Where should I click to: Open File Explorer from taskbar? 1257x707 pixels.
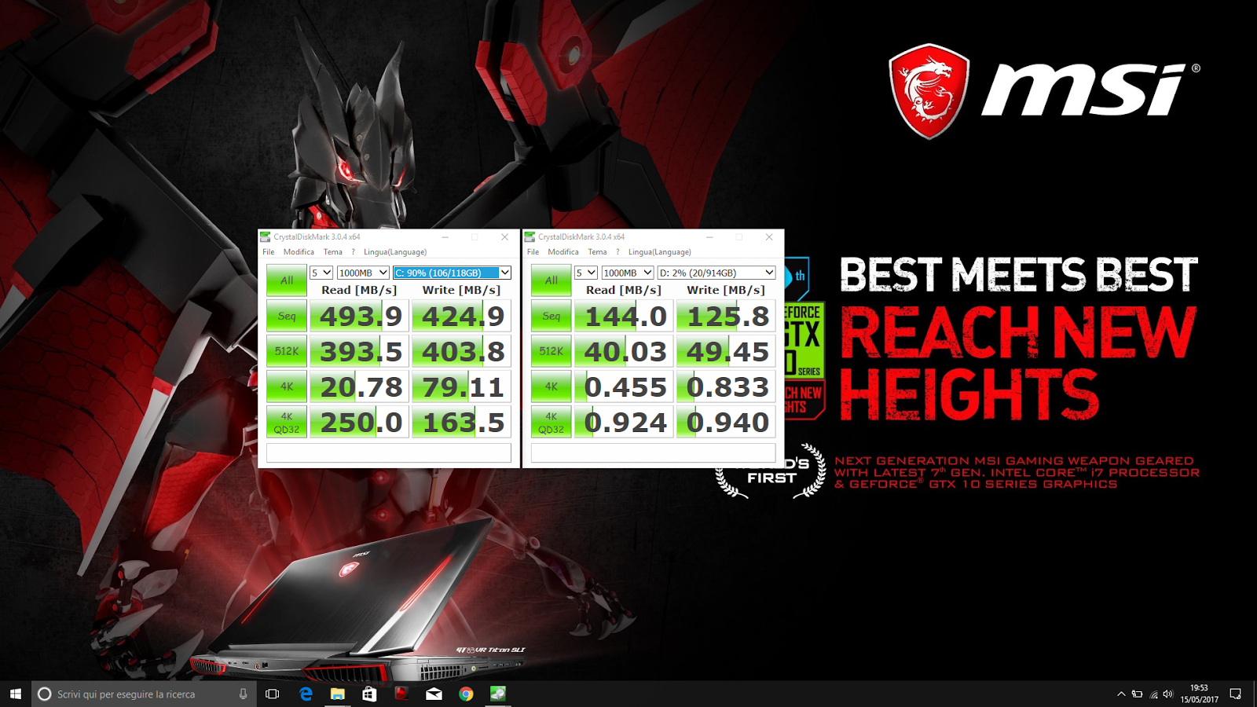pyautogui.click(x=338, y=694)
